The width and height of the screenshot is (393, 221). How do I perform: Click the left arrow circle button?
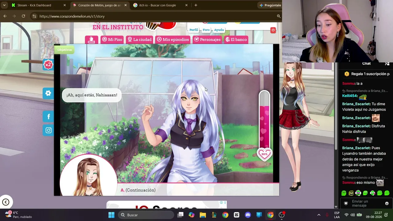click(6, 202)
